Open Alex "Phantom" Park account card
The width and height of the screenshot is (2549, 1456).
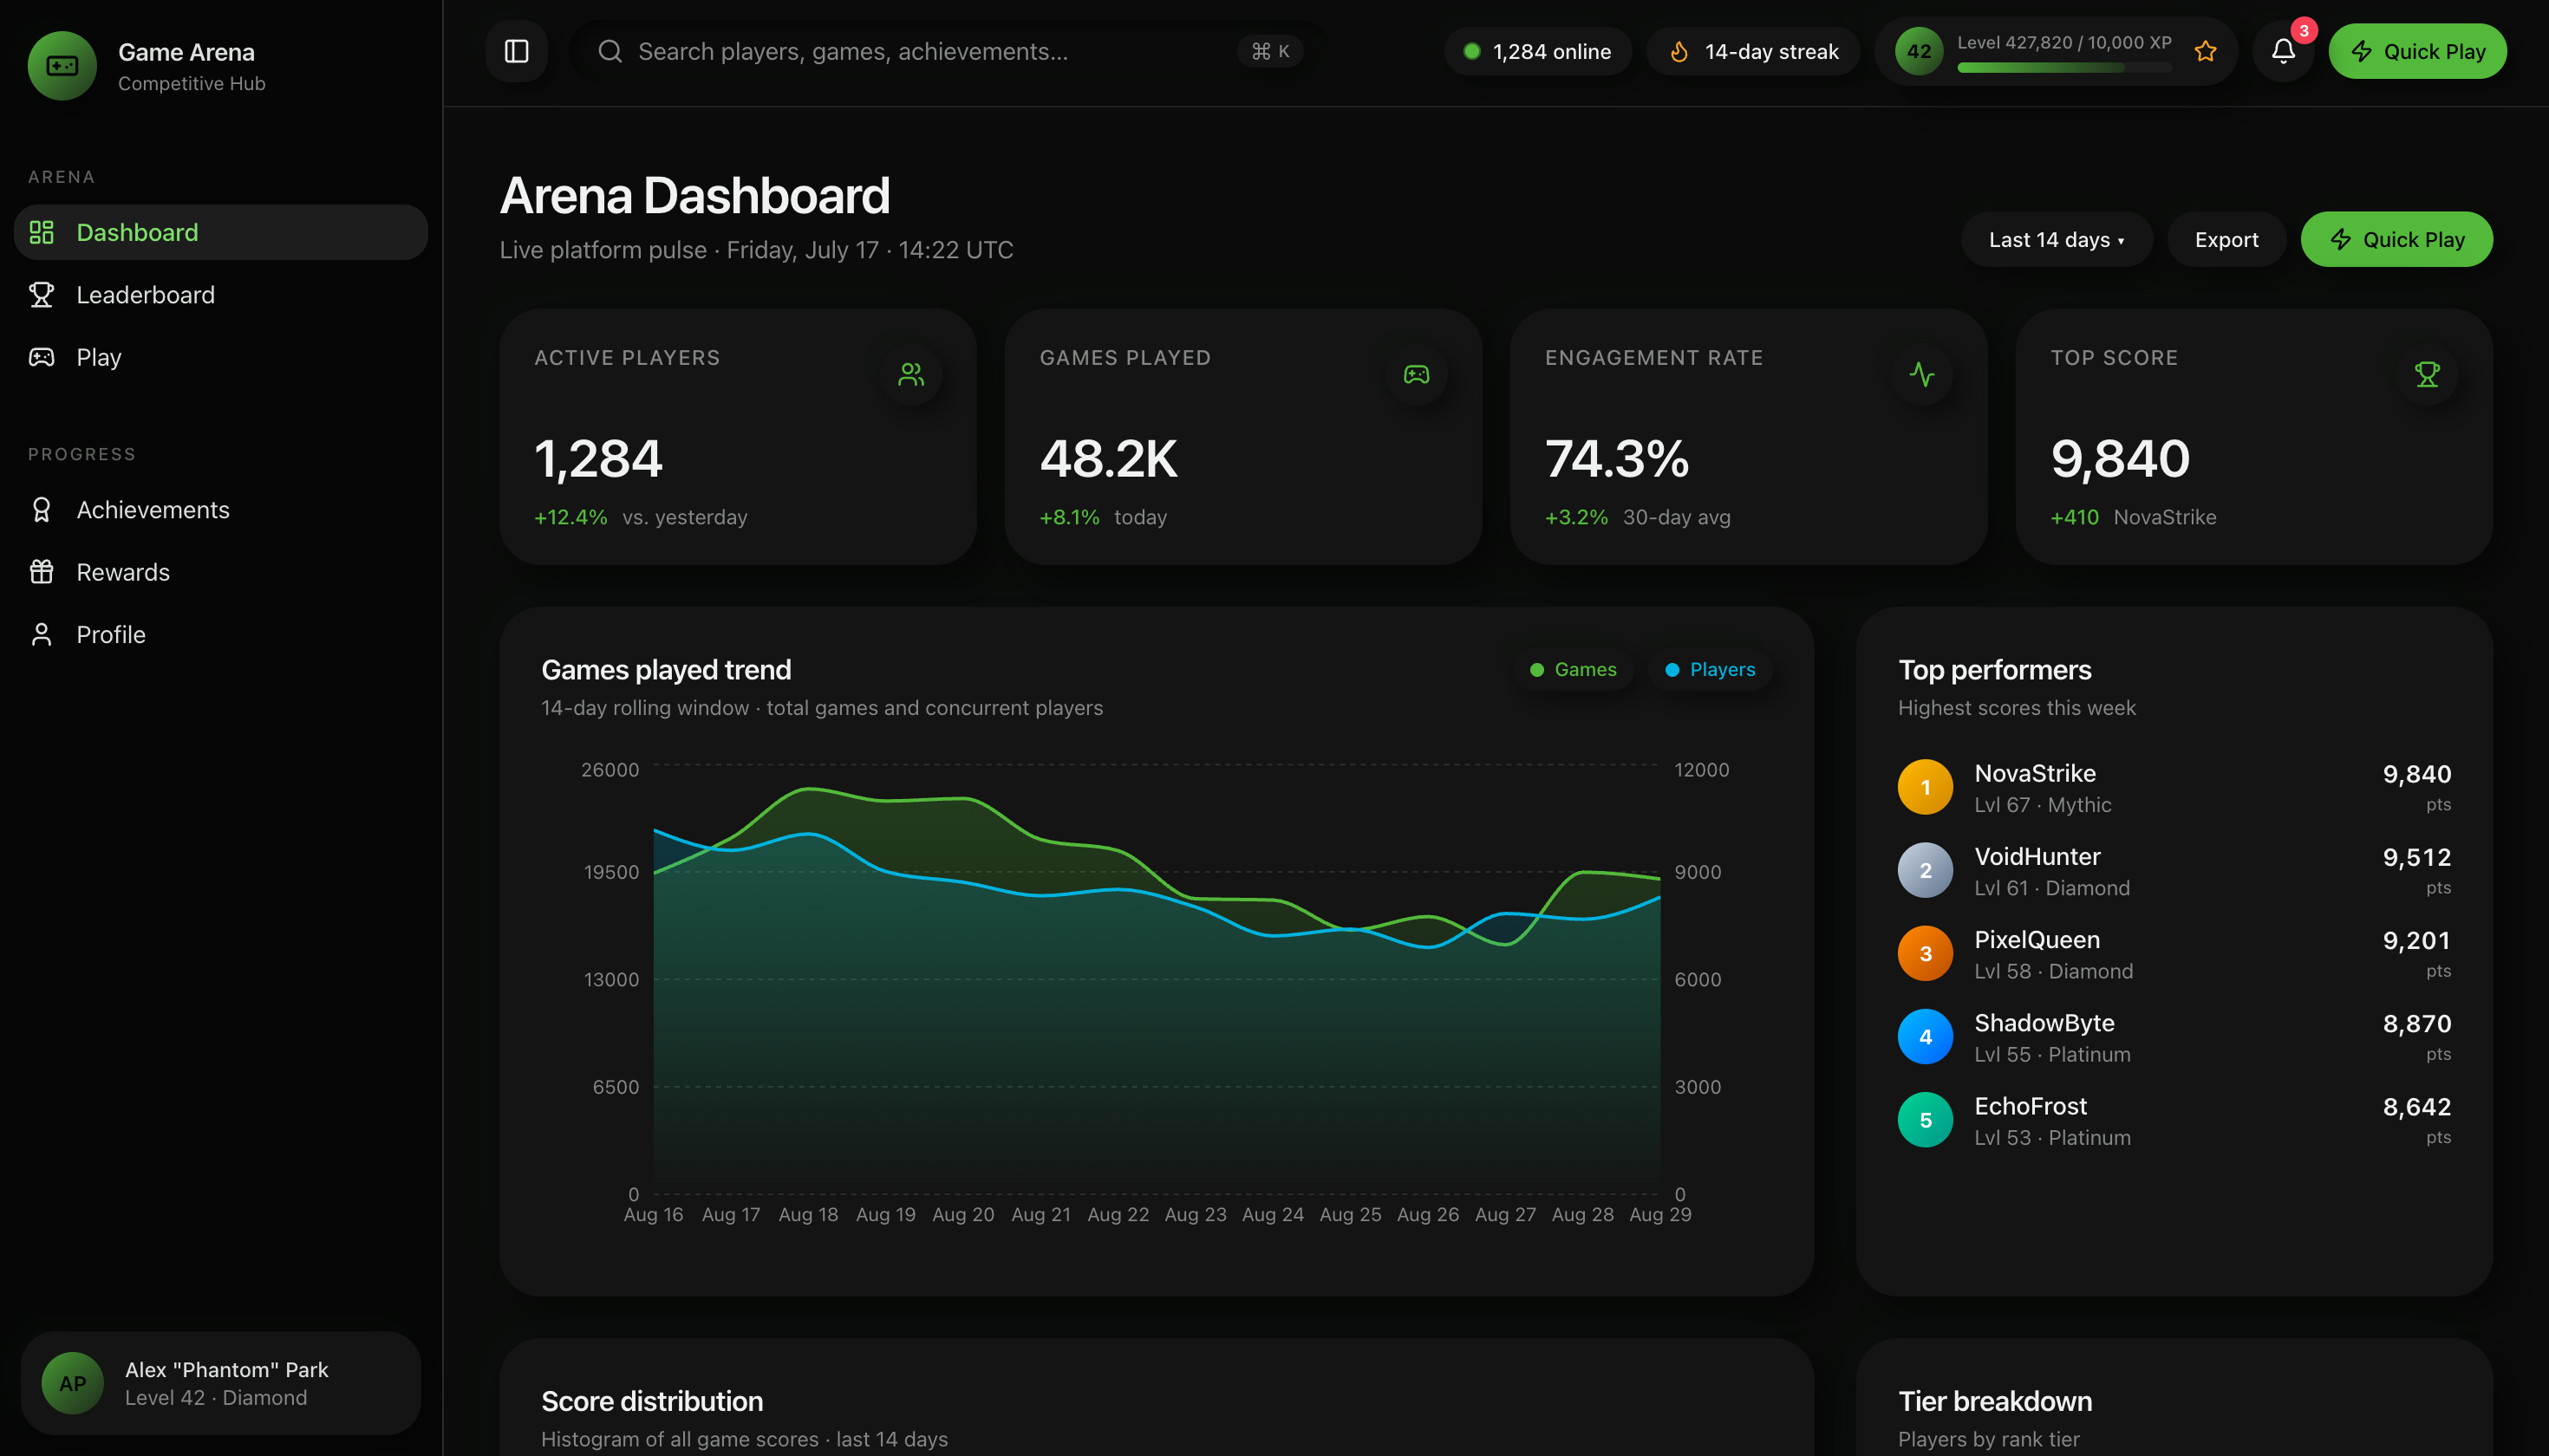(x=221, y=1383)
